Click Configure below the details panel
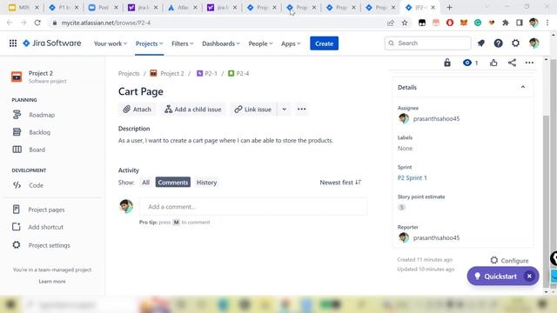 pyautogui.click(x=509, y=261)
